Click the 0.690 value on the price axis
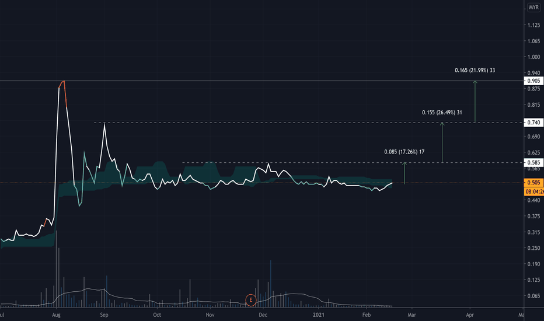Image resolution: width=544 pixels, height=321 pixels. click(533, 137)
